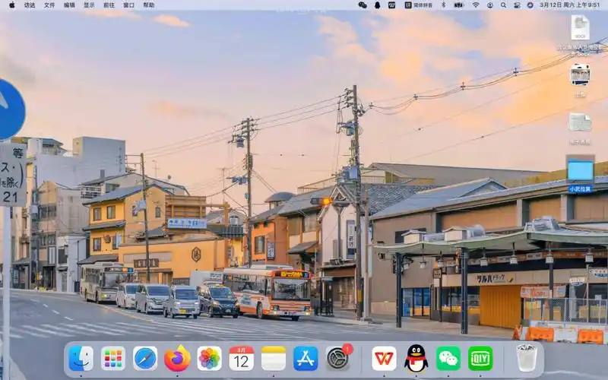This screenshot has height=380, width=608.
Task: Open the 文件 (File) menu
Action: point(49,5)
